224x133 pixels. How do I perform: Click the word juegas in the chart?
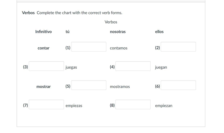pos(71,67)
